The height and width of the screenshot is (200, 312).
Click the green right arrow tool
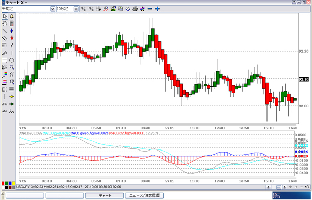tap(12, 104)
